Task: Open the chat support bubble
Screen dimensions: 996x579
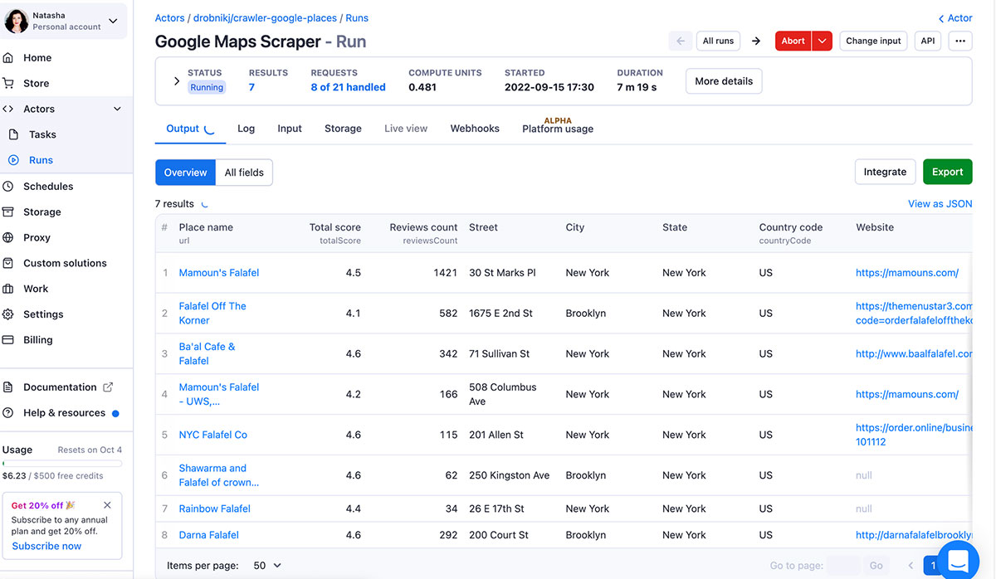Action: (x=958, y=561)
